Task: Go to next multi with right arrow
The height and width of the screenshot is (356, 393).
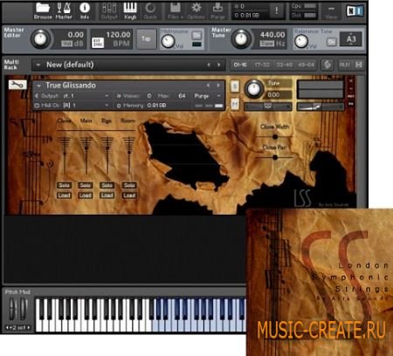Action: click(x=218, y=65)
